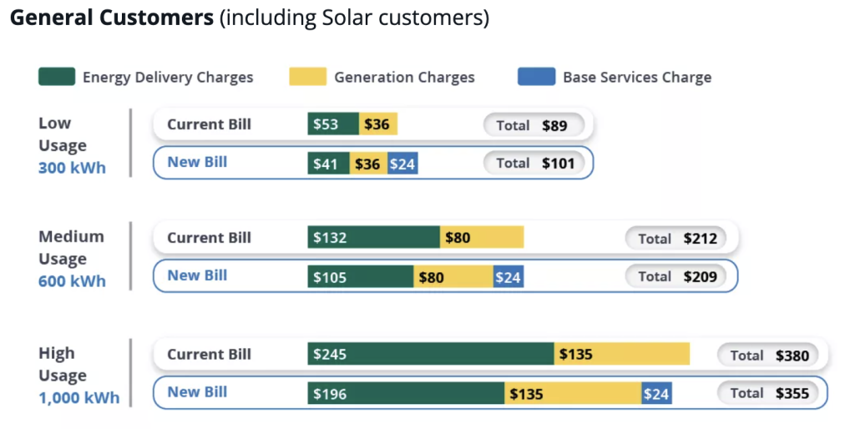Click the $135 yellow segment in High Usage Current Bill
The height and width of the screenshot is (429, 855).
(622, 354)
